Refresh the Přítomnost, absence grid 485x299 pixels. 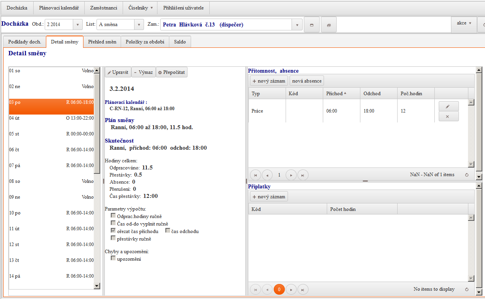click(467, 175)
